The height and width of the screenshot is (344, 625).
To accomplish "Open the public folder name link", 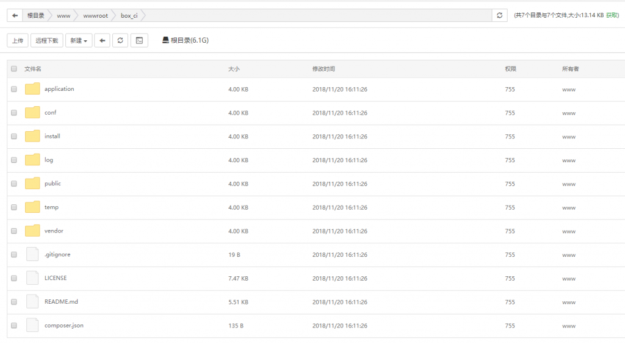I will [52, 183].
